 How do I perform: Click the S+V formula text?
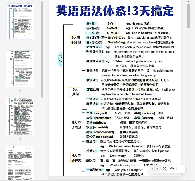[x=110, y=23]
